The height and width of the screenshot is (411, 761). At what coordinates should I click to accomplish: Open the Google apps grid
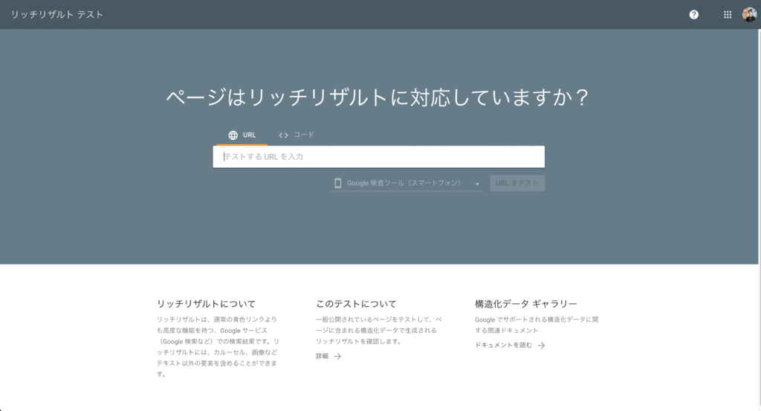[728, 15]
